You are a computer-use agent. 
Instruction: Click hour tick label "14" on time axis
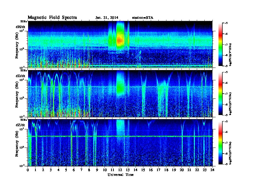point(135,170)
